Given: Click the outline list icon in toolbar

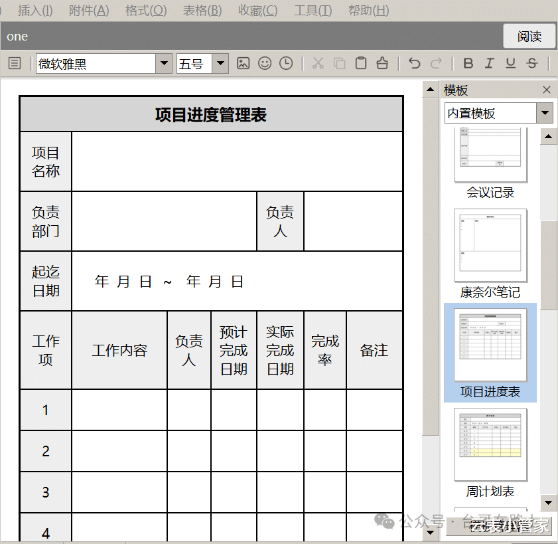Looking at the screenshot, I should click(15, 64).
